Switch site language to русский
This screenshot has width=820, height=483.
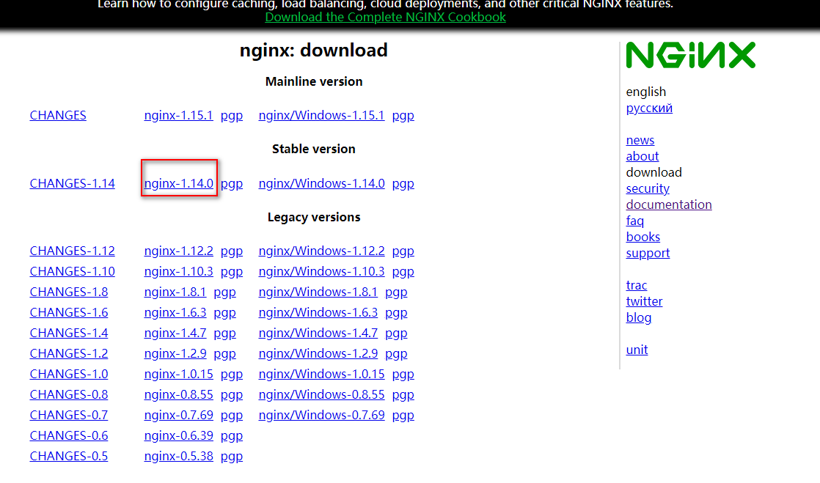coord(649,108)
